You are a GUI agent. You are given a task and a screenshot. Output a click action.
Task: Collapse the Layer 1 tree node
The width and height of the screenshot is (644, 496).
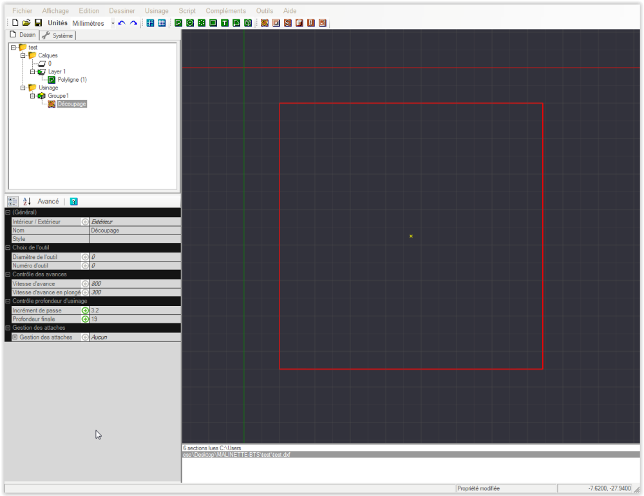click(x=32, y=72)
